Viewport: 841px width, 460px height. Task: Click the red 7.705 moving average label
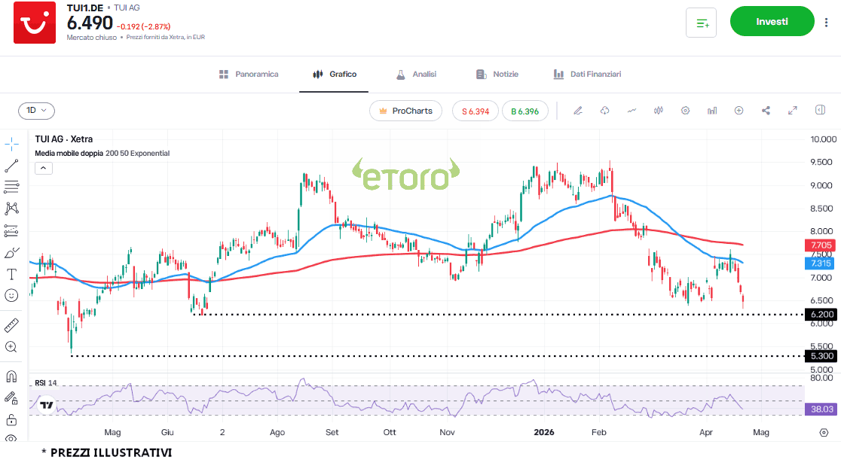821,245
